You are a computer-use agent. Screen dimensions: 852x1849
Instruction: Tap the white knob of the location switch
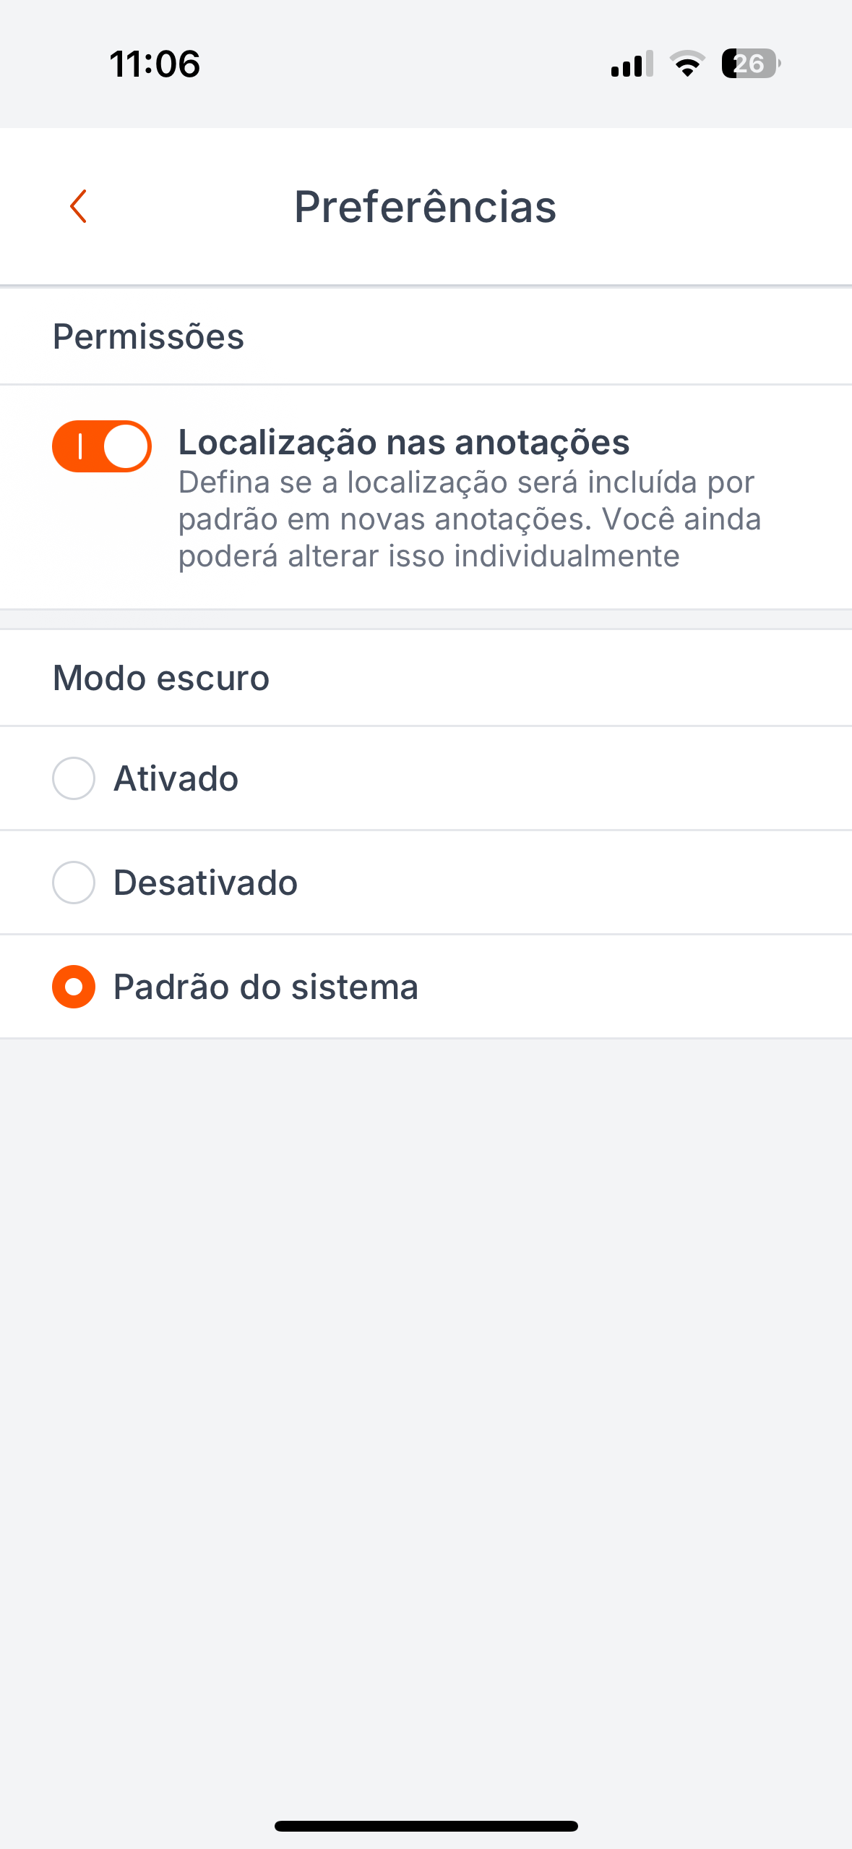coord(126,446)
